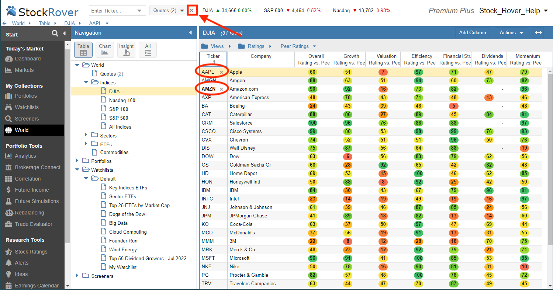This screenshot has width=553, height=290.
Task: Click AAPL breadcrumb link
Action: point(95,23)
